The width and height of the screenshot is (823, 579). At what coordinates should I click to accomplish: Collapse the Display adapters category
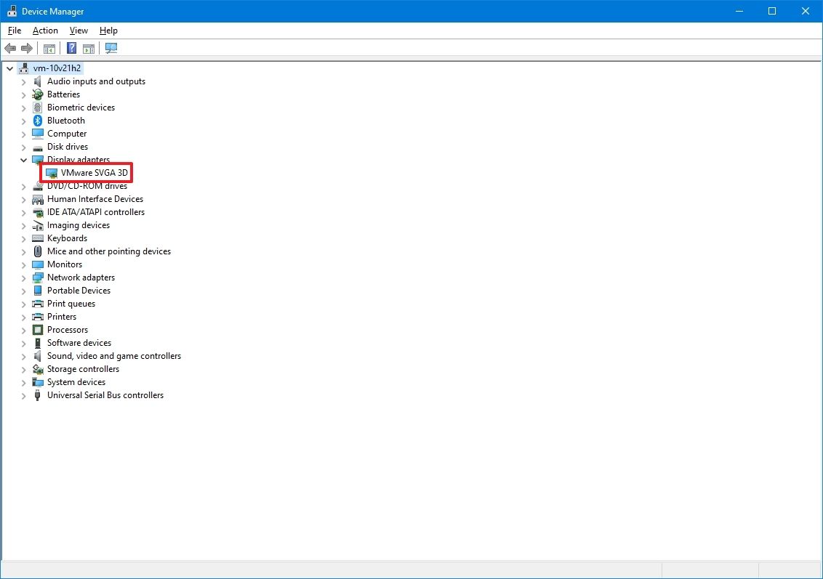(x=23, y=160)
